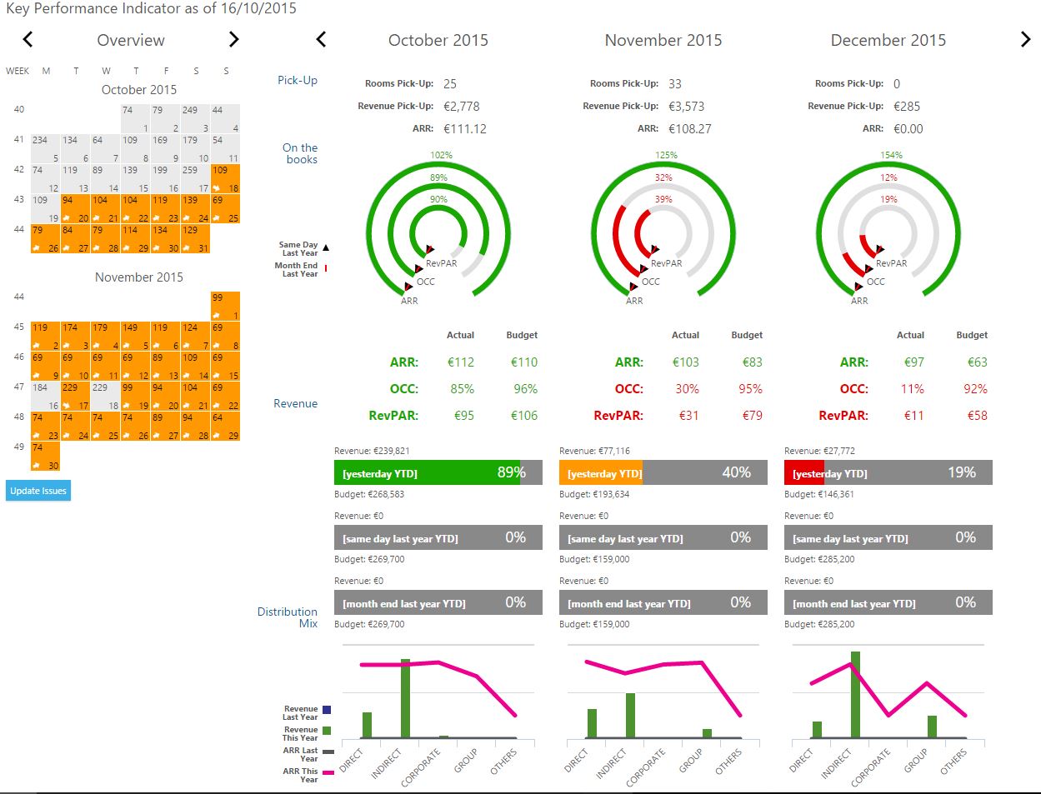Go to previous month in Overview calendar
1041x794 pixels.
point(28,40)
